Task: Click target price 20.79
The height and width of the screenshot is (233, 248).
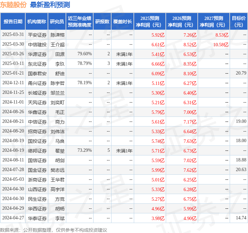Action: [x=241, y=73]
